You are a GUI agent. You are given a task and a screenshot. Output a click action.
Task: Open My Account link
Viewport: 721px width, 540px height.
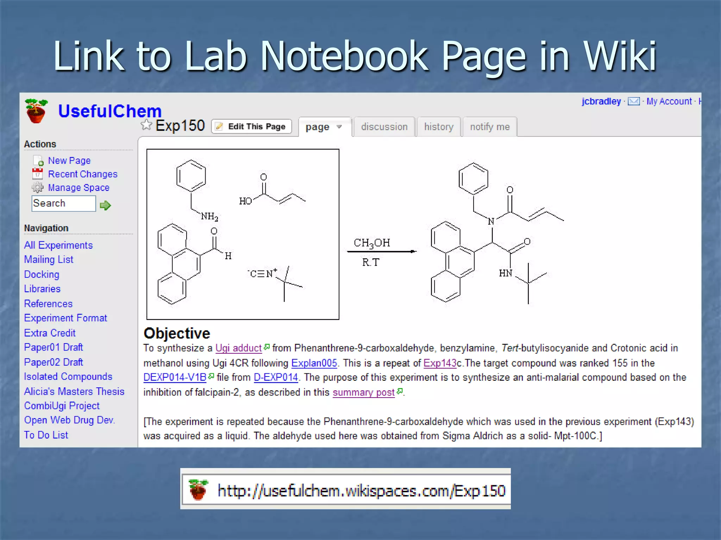click(x=669, y=101)
